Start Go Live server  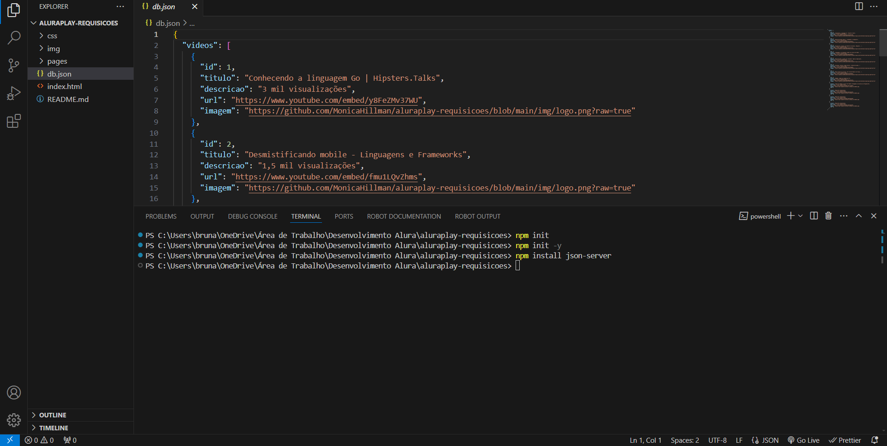tap(804, 440)
